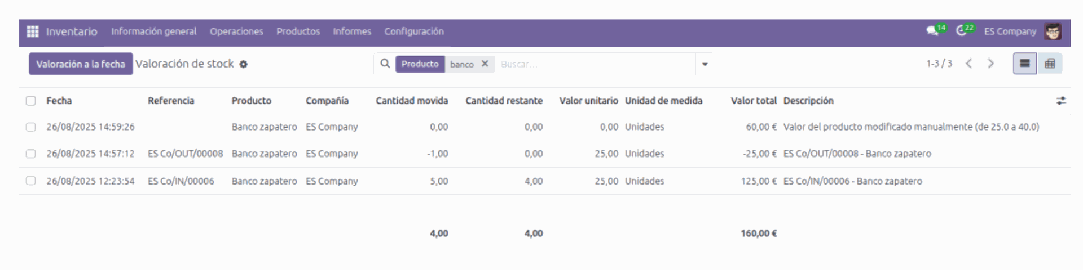
Task: Toggle select-all checkbox in table header
Action: pyautogui.click(x=30, y=101)
